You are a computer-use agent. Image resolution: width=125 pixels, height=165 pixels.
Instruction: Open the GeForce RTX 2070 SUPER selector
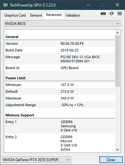pos(37,160)
